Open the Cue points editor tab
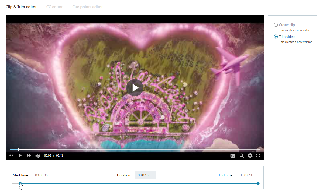This screenshot has height=195, width=323. 88,7
